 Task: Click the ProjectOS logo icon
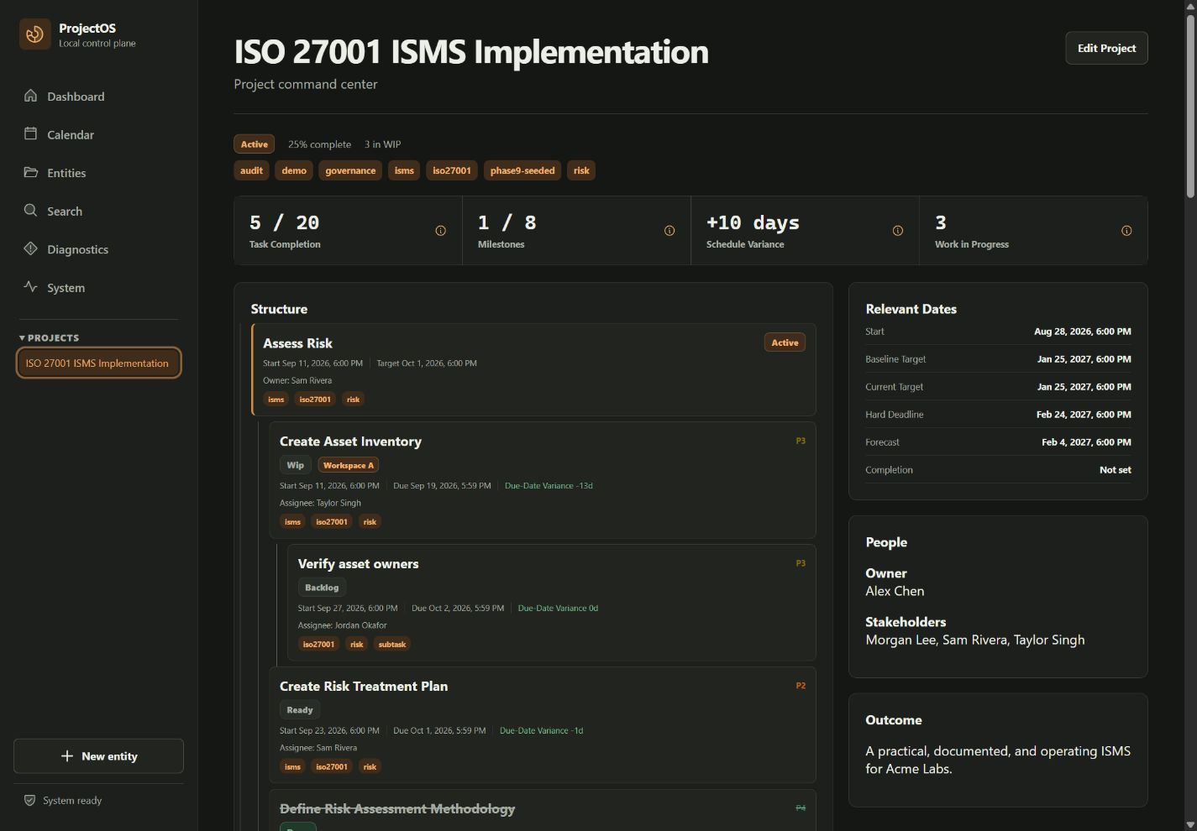pos(35,34)
